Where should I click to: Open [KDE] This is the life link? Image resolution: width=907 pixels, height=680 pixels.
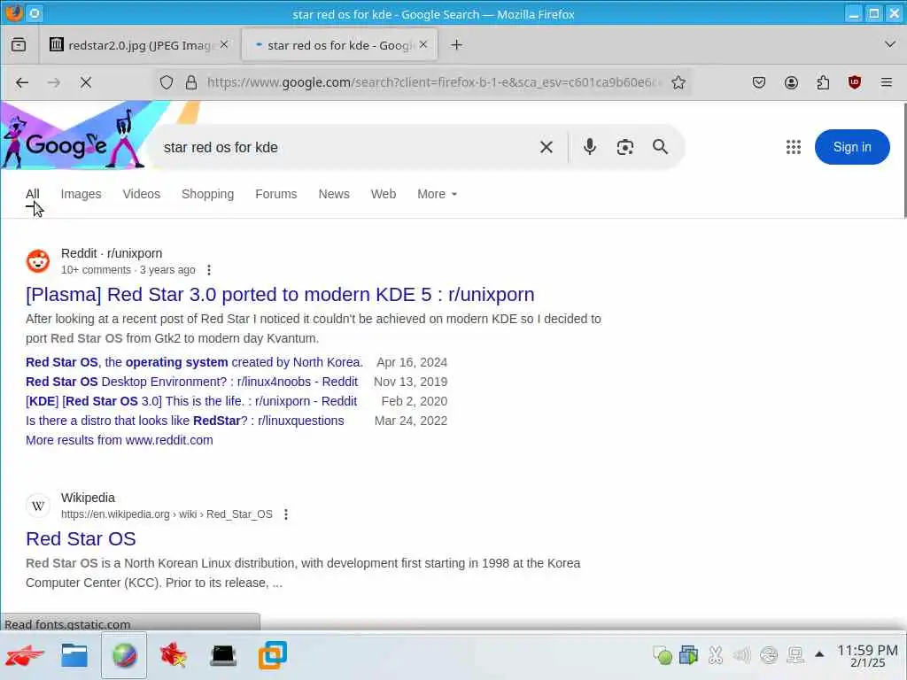point(191,401)
